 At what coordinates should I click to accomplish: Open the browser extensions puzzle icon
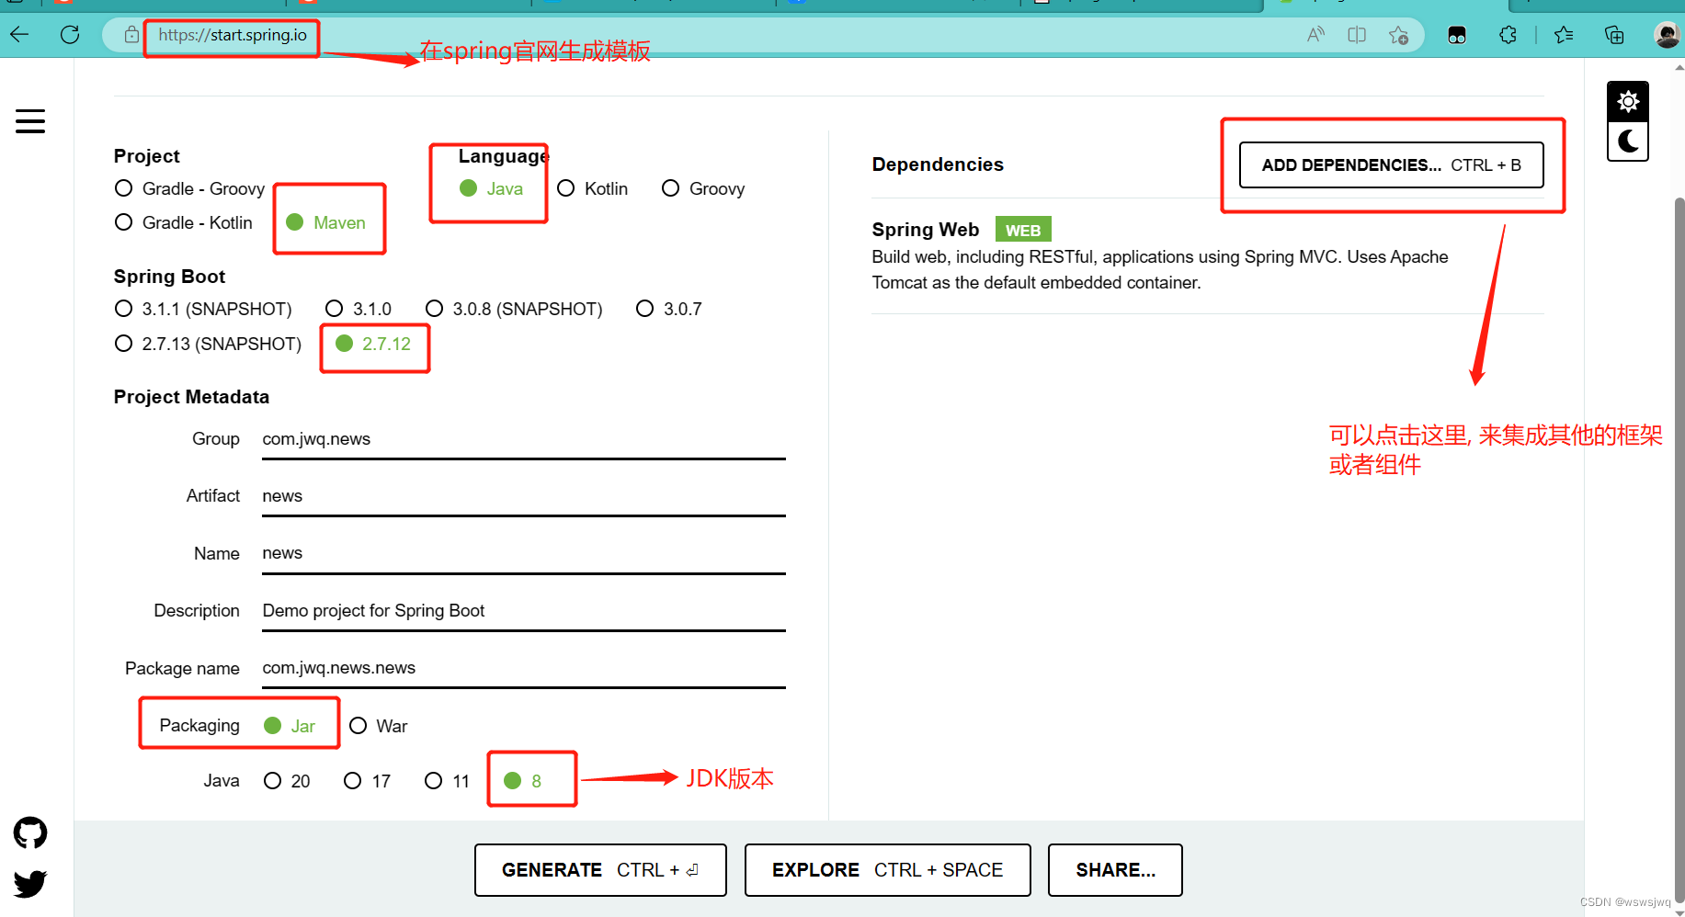1508,35
